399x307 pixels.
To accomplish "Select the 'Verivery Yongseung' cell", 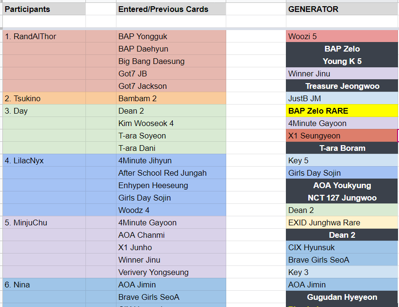I will (171, 272).
